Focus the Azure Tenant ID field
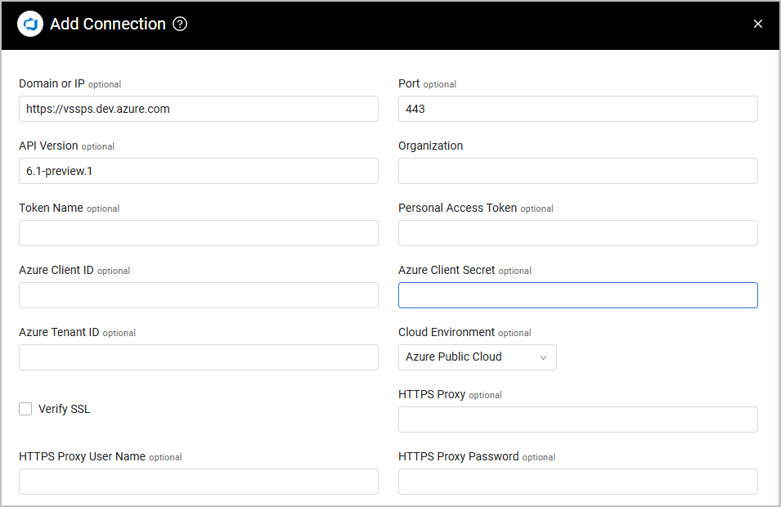Viewport: 781px width, 507px height. pos(198,357)
